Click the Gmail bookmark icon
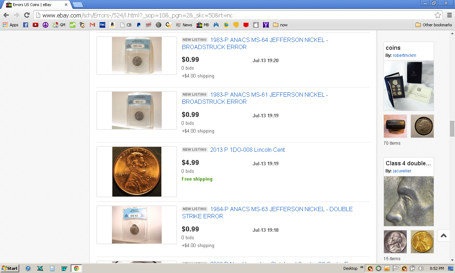455x273 pixels. 92,25
